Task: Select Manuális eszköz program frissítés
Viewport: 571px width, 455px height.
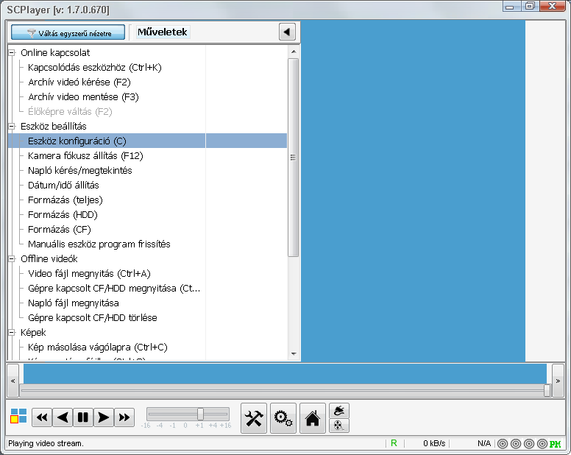Action: click(x=99, y=244)
